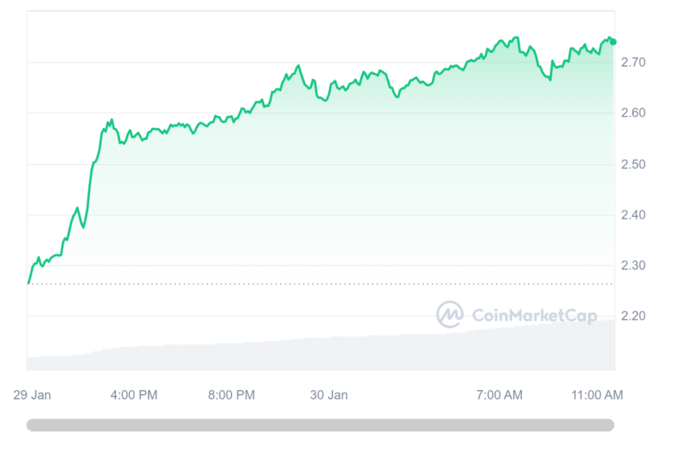Image resolution: width=689 pixels, height=459 pixels.
Task: Click the 7:00 AM time axis label
Action: 499,395
